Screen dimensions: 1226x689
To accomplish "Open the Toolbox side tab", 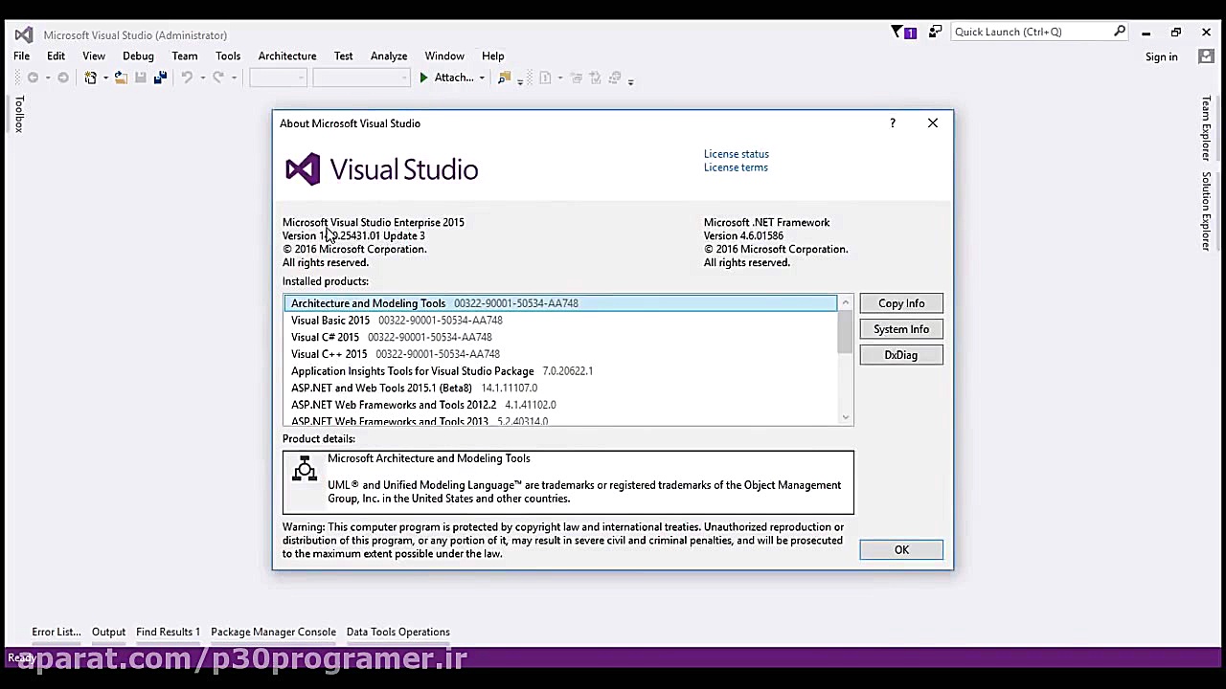I will click(18, 114).
